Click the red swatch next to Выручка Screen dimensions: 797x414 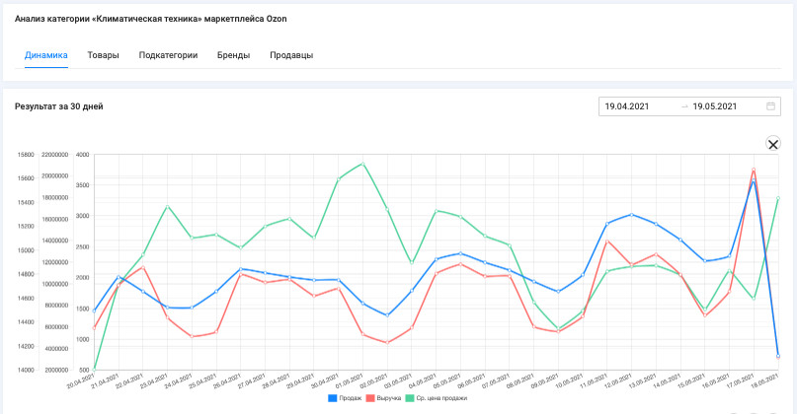[x=370, y=398]
